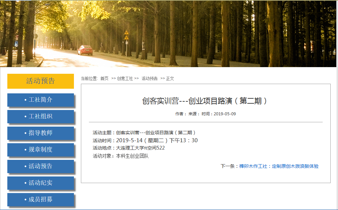Click 正文 at the breadcrumb end
The height and width of the screenshot is (210, 338).
pyautogui.click(x=170, y=78)
